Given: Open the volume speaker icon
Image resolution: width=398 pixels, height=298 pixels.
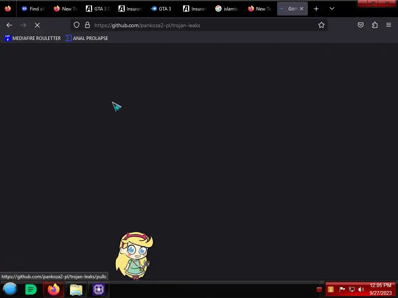Looking at the screenshot, I should click(x=361, y=289).
